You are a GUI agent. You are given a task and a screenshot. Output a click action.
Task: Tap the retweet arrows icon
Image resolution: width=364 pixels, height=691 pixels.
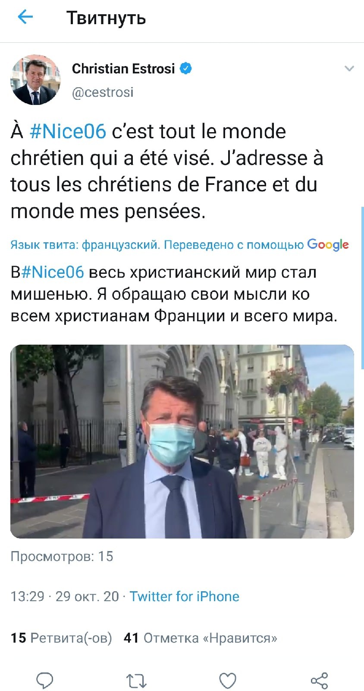(136, 681)
